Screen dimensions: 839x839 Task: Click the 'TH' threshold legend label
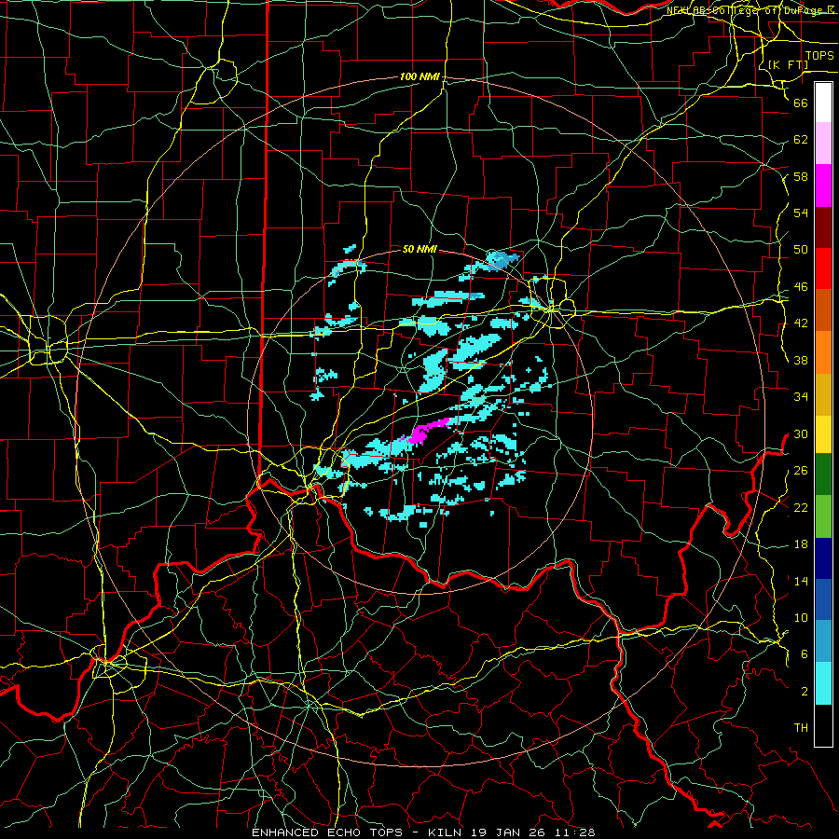tap(801, 728)
